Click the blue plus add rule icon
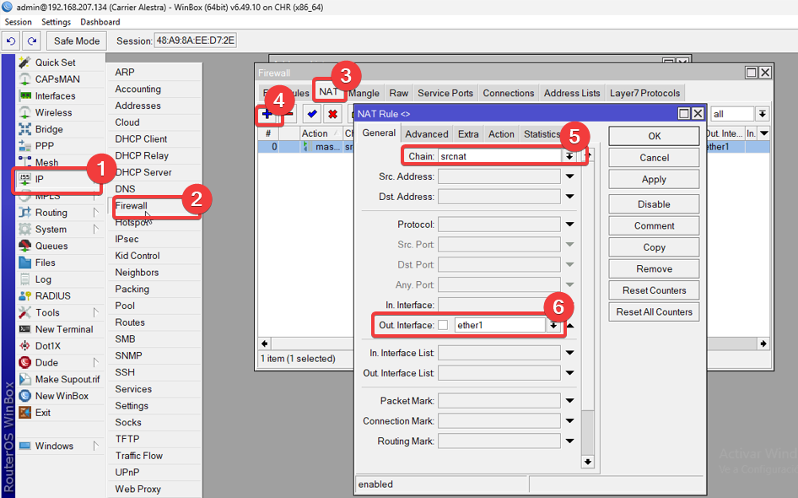798x498 pixels. point(267,114)
